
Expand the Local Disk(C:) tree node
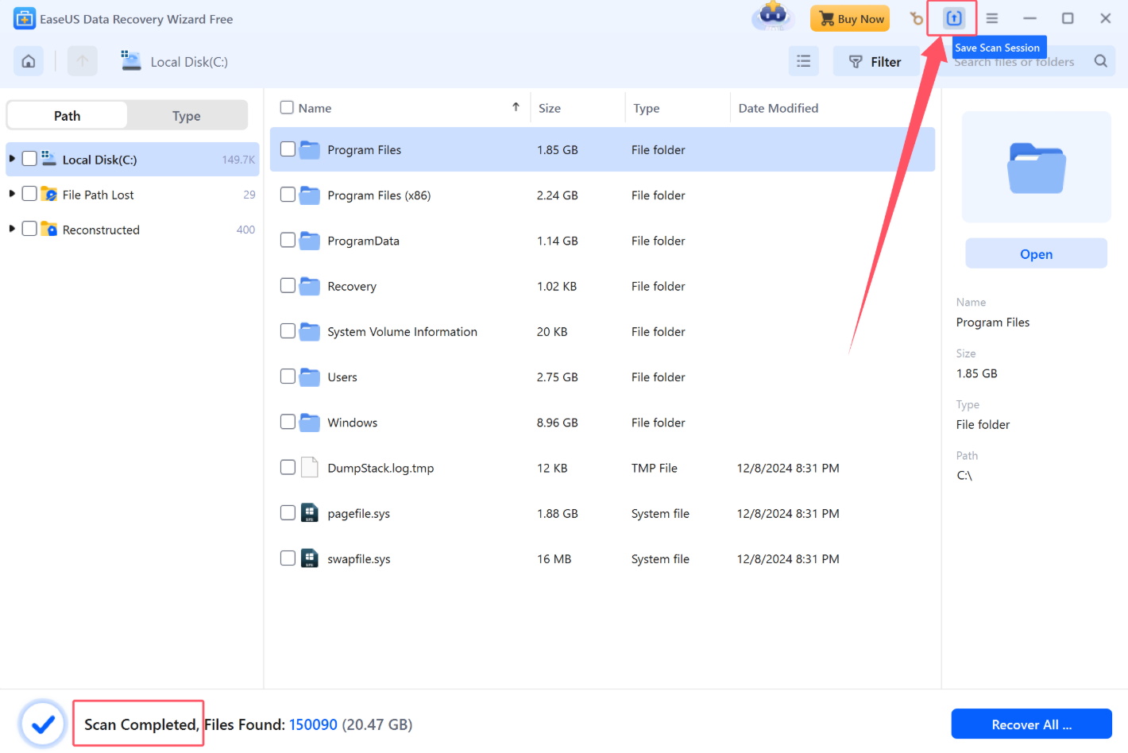12,159
